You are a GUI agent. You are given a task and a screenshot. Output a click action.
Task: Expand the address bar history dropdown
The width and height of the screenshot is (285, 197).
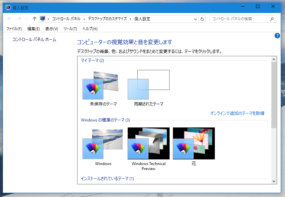(196, 19)
